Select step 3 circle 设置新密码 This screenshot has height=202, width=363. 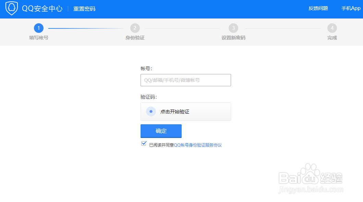pyautogui.click(x=233, y=28)
